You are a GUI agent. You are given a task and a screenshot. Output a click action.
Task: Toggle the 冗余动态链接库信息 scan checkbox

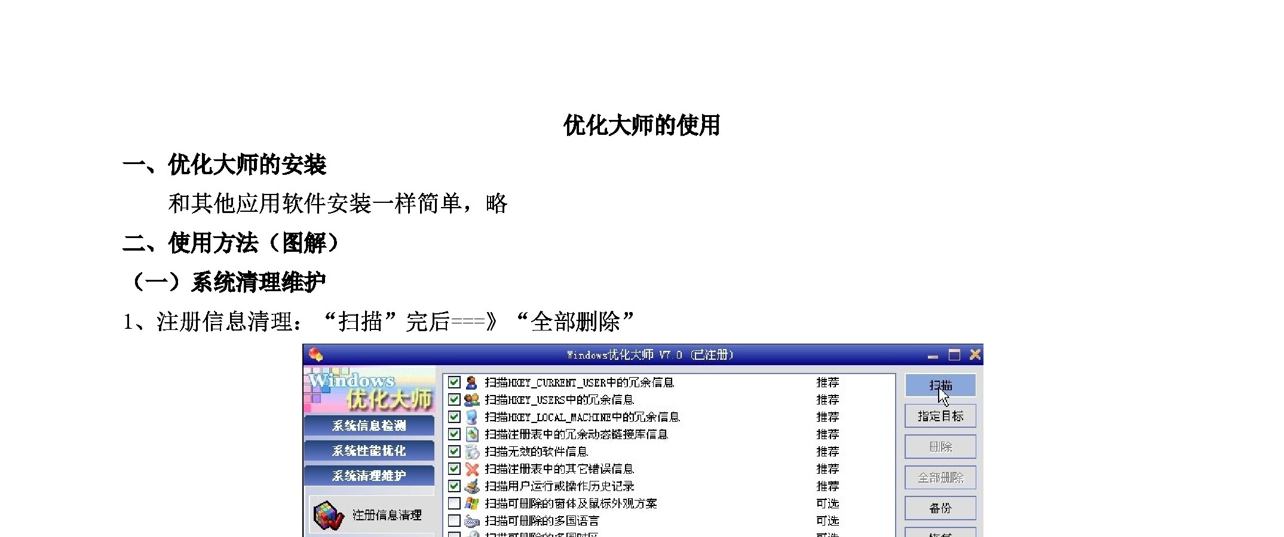tap(454, 434)
